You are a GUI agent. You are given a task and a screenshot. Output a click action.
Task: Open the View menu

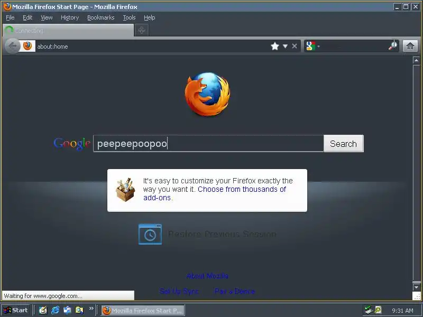coord(47,17)
